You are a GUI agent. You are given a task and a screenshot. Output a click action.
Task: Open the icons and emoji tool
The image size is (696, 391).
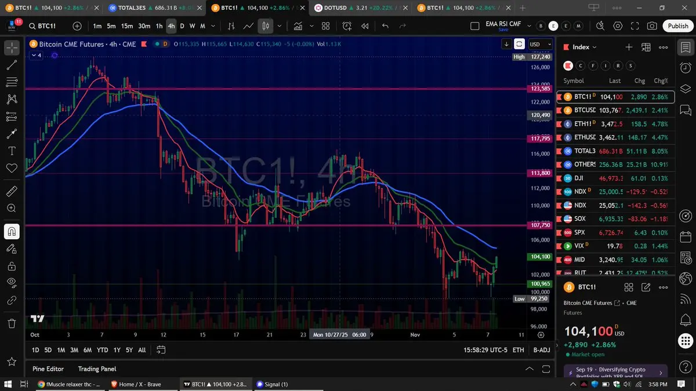(x=12, y=168)
